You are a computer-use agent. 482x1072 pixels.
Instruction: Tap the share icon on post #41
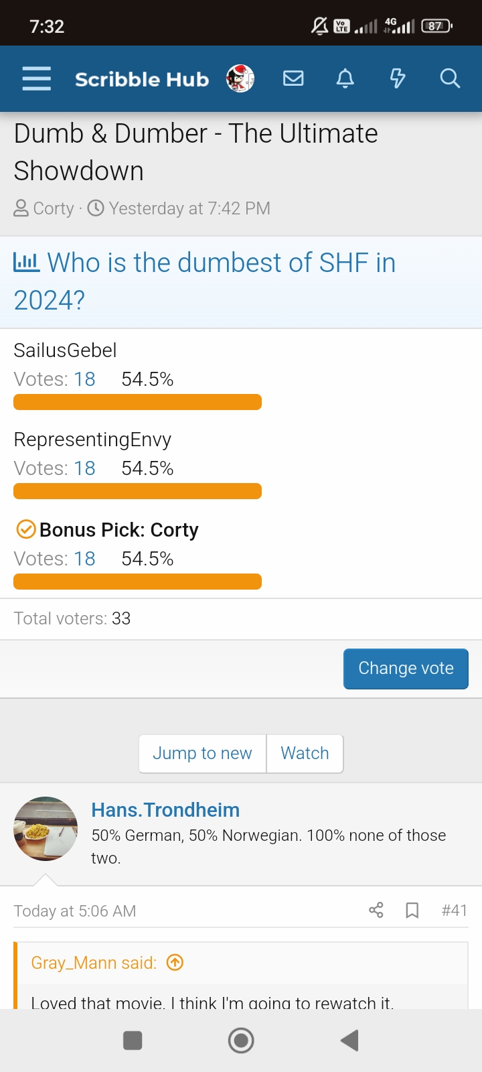tap(376, 910)
